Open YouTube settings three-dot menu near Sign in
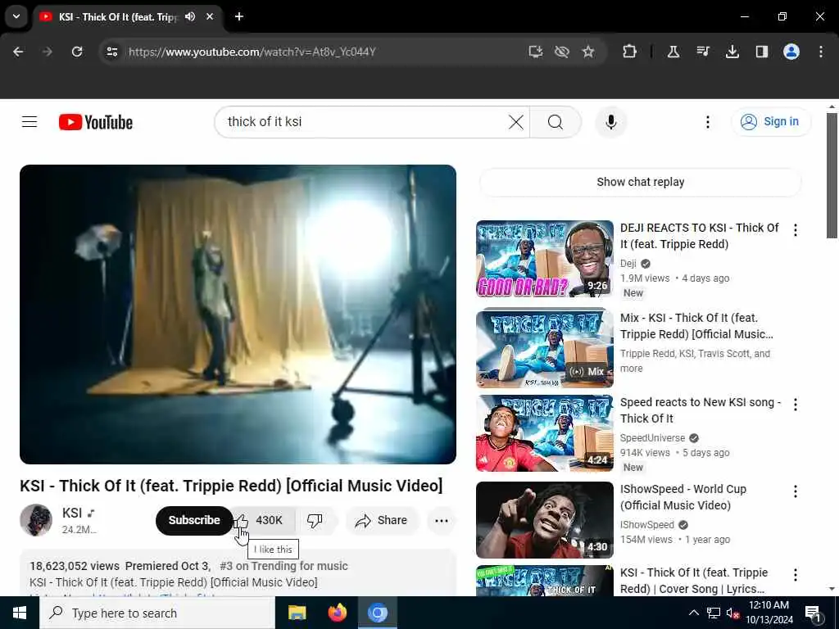The width and height of the screenshot is (839, 629). [x=707, y=122]
